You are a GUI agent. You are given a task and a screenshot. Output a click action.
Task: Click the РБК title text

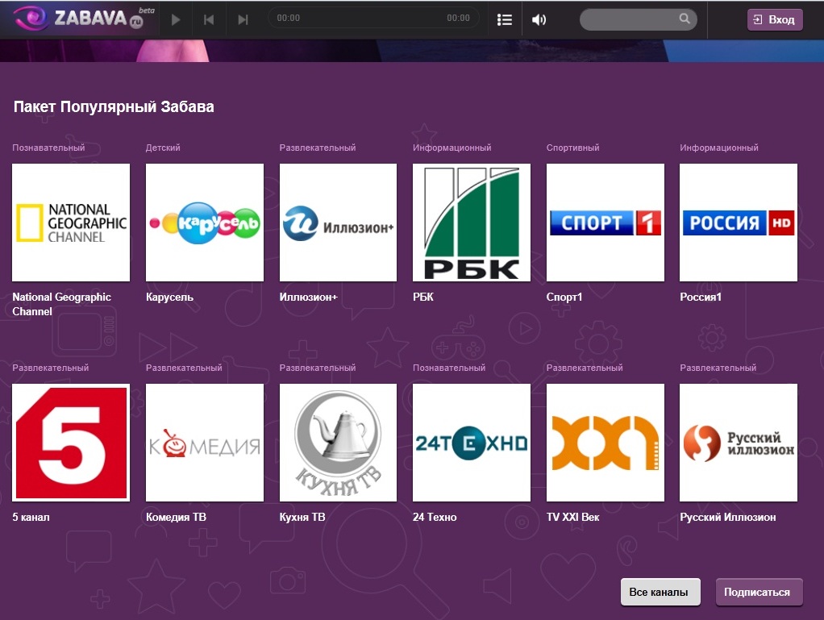423,298
